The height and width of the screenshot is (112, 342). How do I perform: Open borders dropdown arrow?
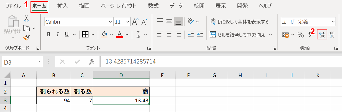click(93, 35)
